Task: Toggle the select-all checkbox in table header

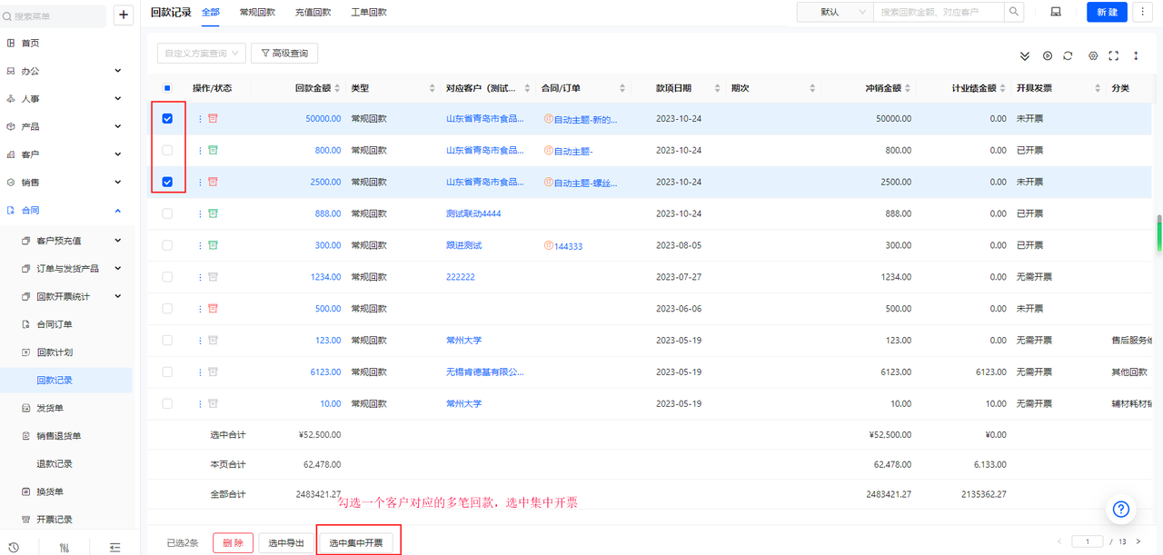Action: [x=167, y=88]
